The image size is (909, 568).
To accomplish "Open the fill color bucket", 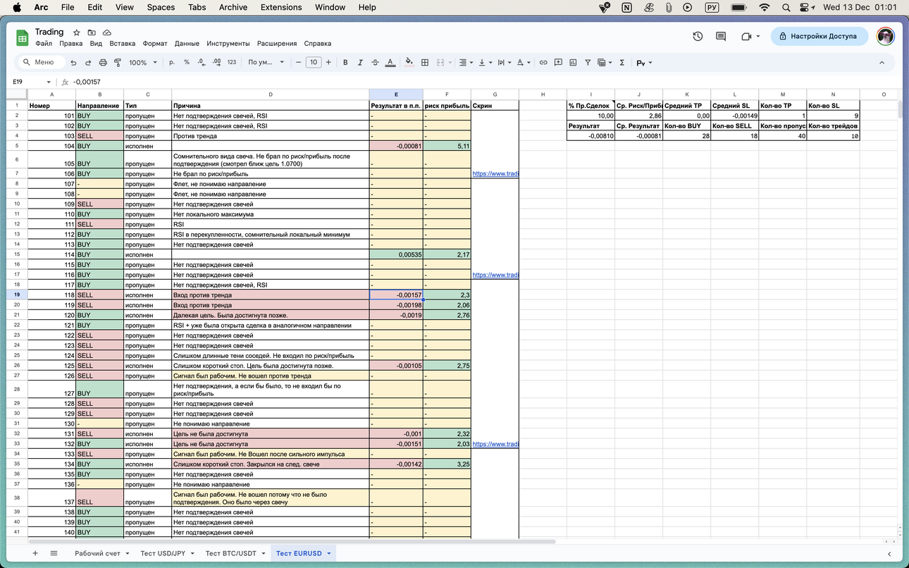I will (x=409, y=63).
